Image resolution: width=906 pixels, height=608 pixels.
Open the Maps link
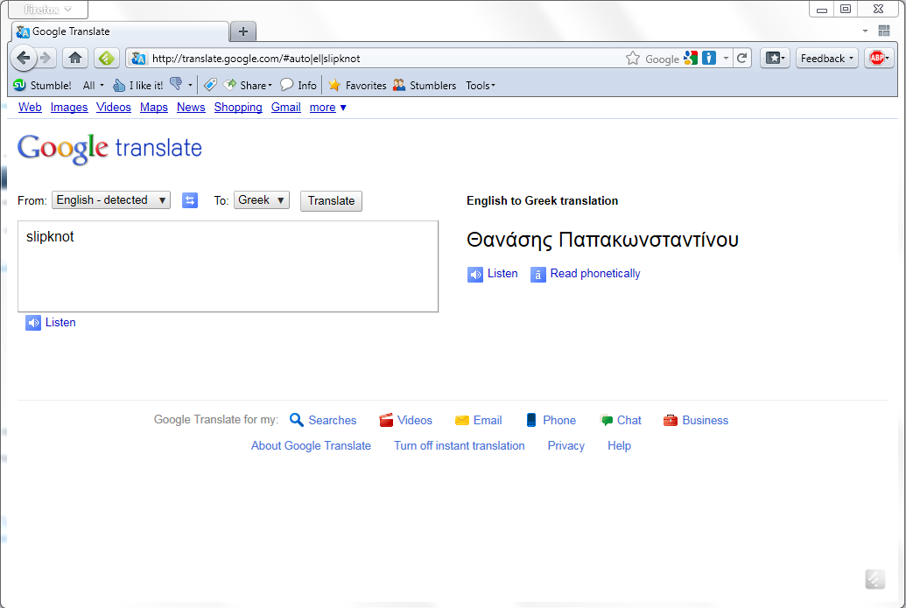coord(154,108)
